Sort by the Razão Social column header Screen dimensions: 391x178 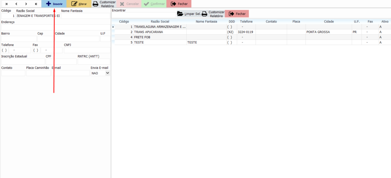160,22
